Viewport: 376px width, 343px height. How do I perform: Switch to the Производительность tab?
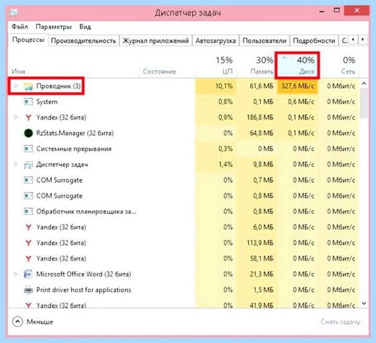click(x=83, y=41)
